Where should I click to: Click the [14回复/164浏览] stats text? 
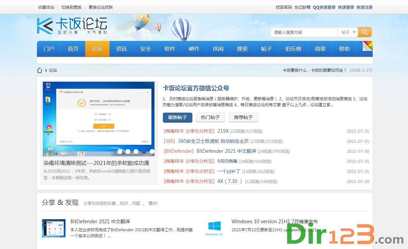[255, 162]
